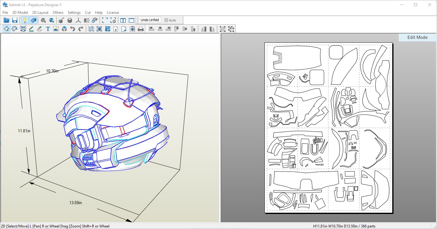Toggle the light bulb lighting button
The image size is (437, 229).
click(x=25, y=20)
